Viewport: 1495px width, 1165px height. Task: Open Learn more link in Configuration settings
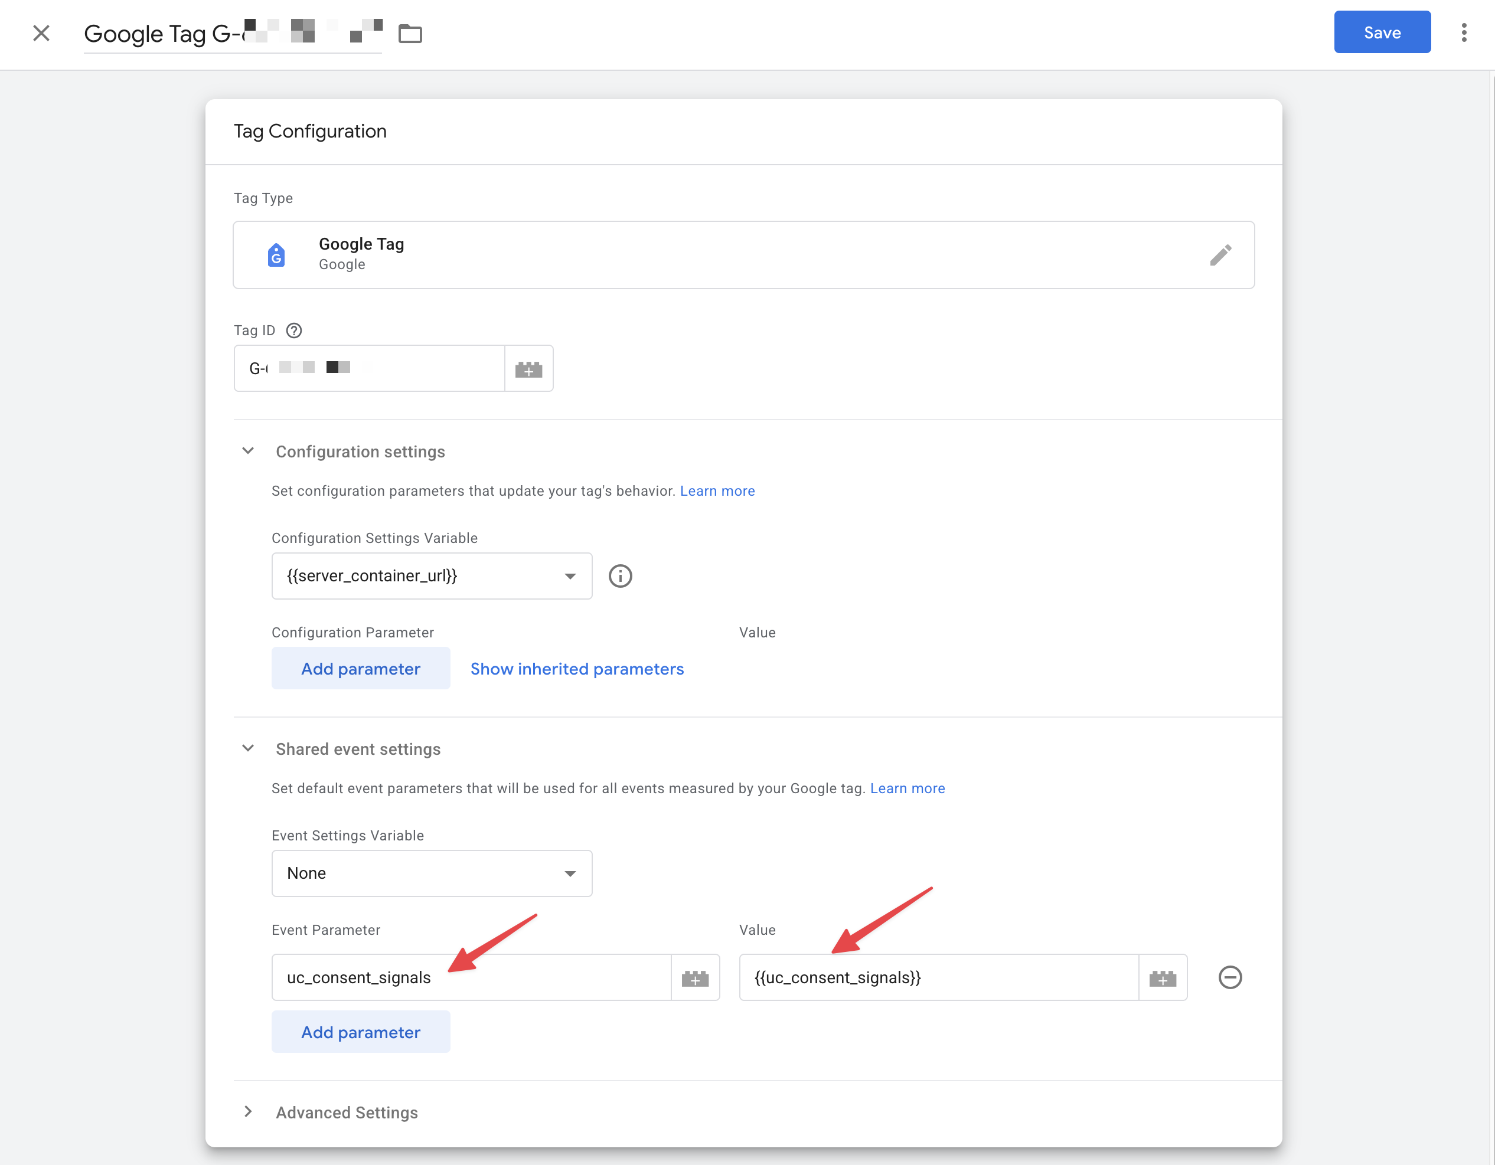717,490
